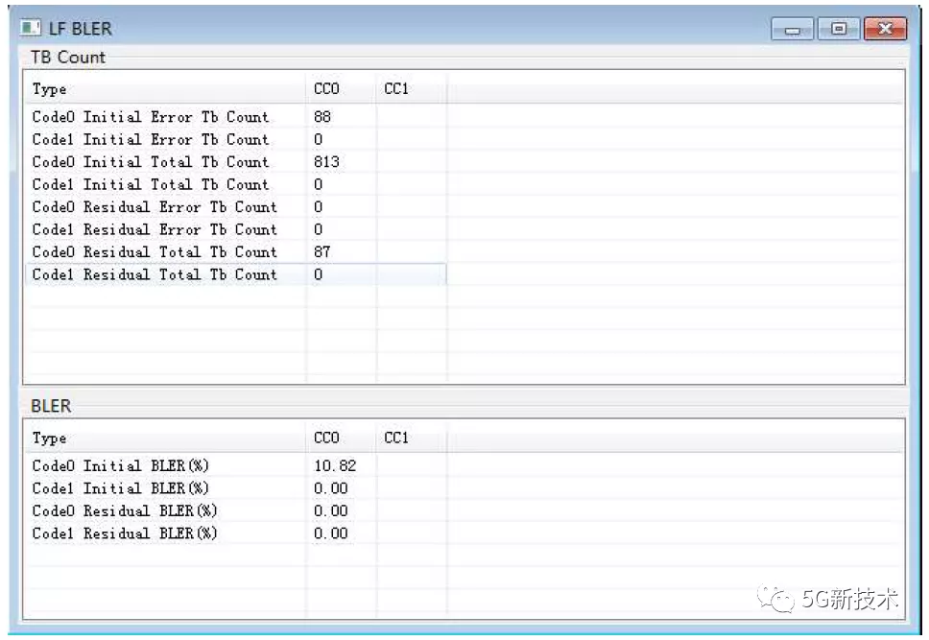Click the CC0 column header in TB Count
The height and width of the screenshot is (640, 929).
pyautogui.click(x=342, y=89)
